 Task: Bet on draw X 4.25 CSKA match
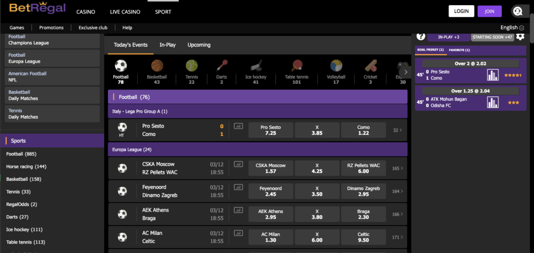click(317, 168)
